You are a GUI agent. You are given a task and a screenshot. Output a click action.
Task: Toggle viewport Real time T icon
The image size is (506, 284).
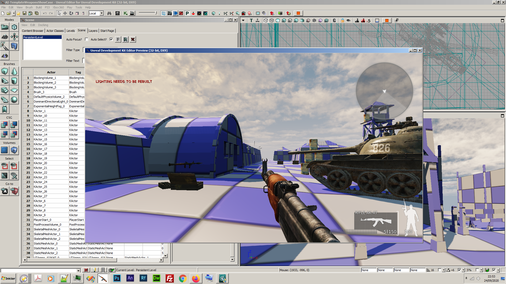[x=251, y=21]
